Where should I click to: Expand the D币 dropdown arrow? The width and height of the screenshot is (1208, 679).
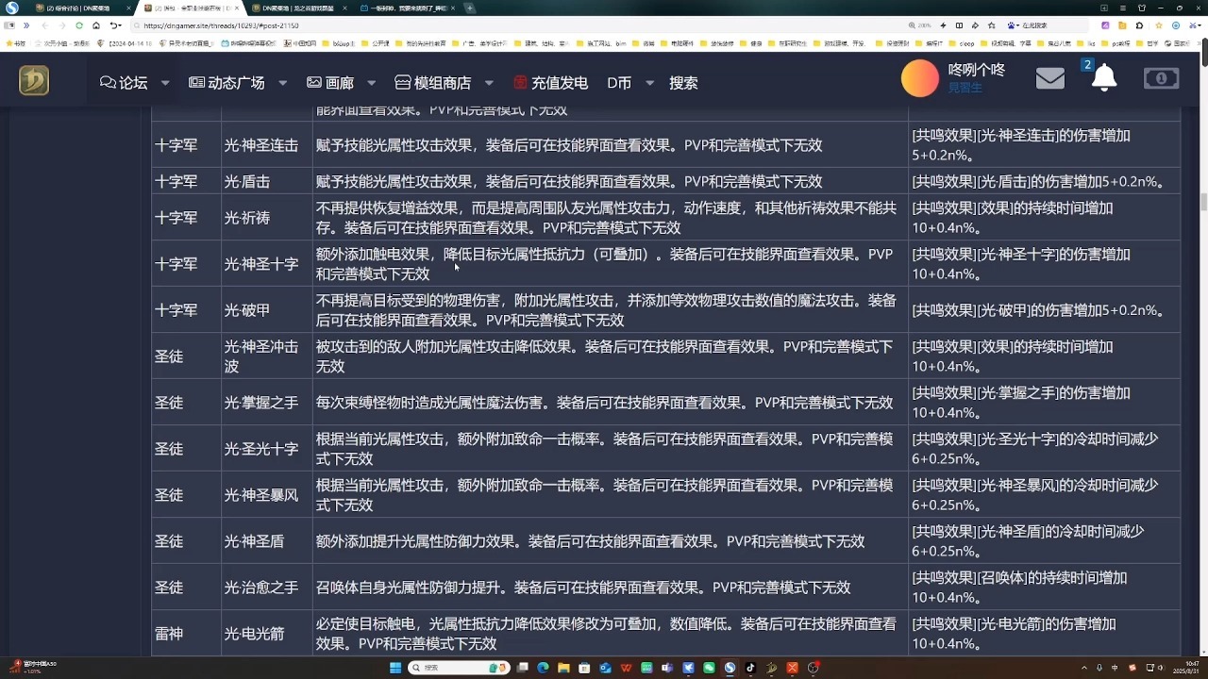[649, 83]
